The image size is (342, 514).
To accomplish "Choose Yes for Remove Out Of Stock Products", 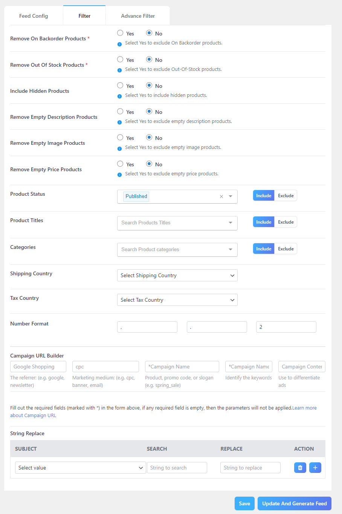I will point(120,60).
